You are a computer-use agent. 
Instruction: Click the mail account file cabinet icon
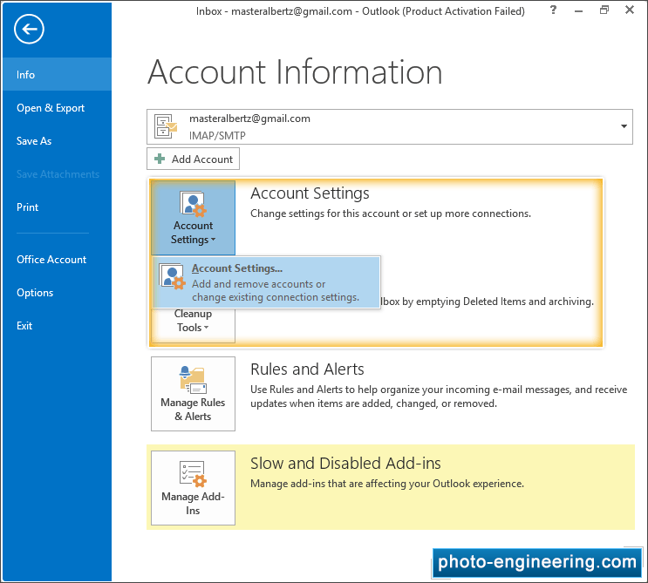166,126
